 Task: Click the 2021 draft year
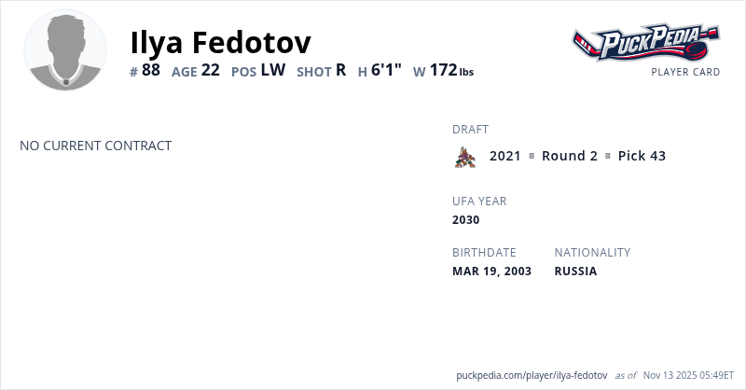tap(505, 156)
